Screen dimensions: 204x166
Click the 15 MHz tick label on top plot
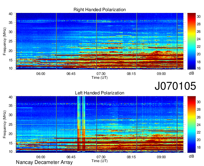(10, 60)
